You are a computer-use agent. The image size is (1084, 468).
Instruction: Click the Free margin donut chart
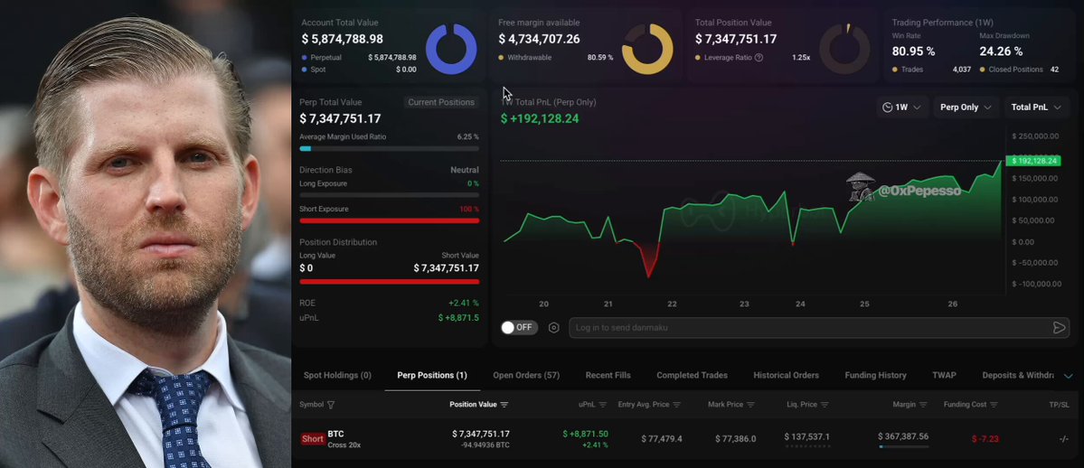coord(647,49)
